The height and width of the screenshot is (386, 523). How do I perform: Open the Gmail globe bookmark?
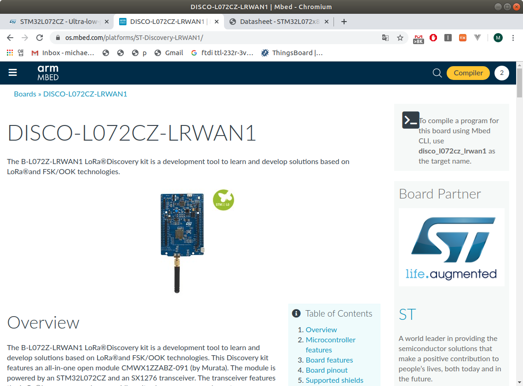169,53
